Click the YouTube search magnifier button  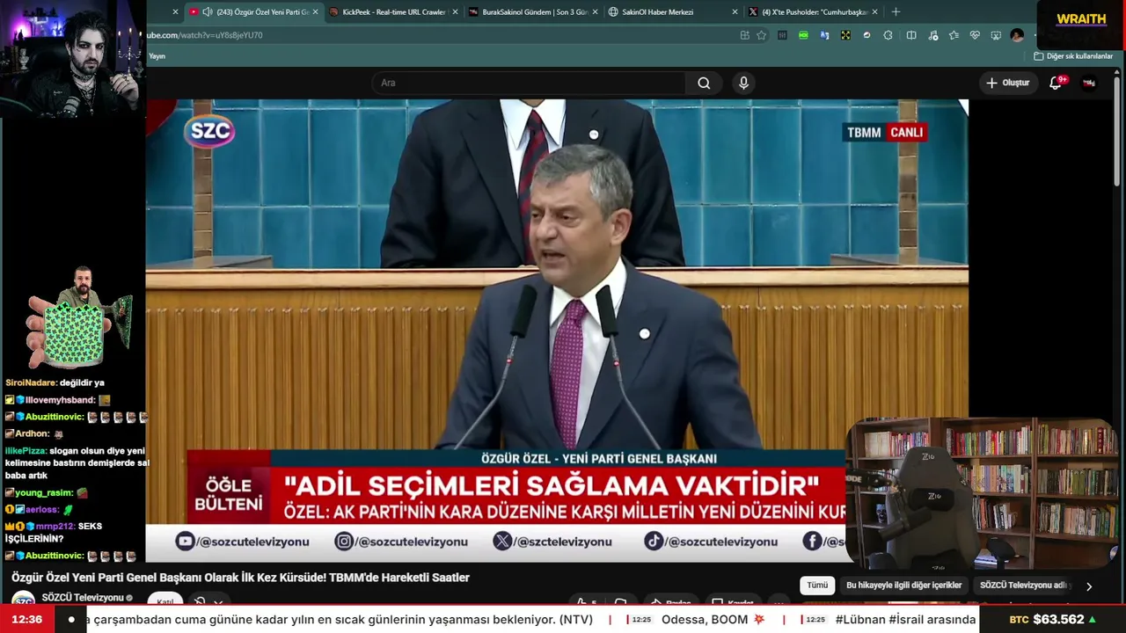tap(704, 83)
